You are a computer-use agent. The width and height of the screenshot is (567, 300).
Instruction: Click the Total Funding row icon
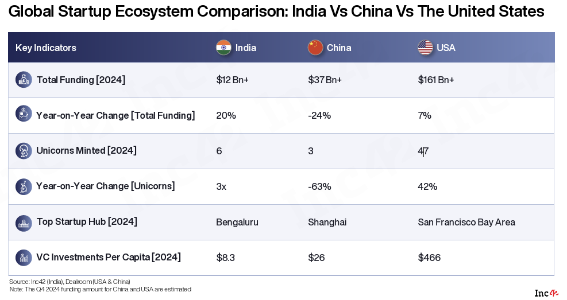point(24,80)
